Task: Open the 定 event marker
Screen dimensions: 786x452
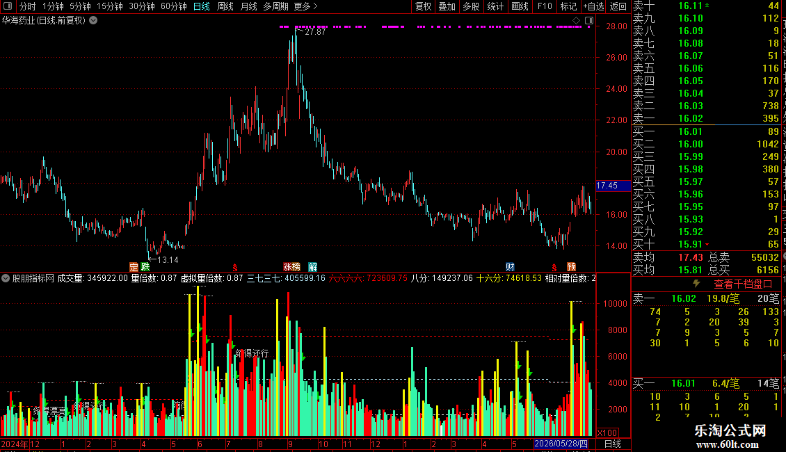Action: pyautogui.click(x=134, y=266)
